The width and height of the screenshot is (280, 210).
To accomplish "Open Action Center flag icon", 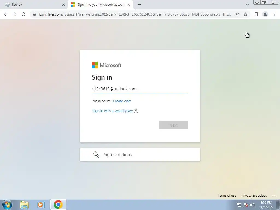I will 246,205.
